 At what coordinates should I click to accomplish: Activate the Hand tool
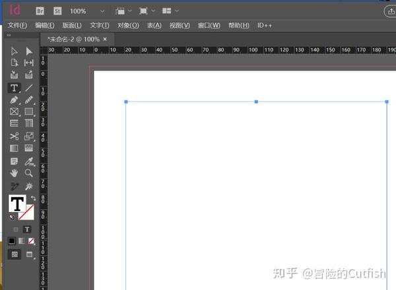[14, 173]
